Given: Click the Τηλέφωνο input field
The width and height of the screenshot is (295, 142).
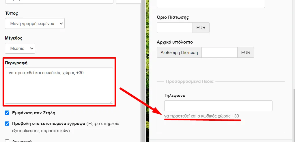Looking at the screenshot, I should pyautogui.click(x=218, y=106).
